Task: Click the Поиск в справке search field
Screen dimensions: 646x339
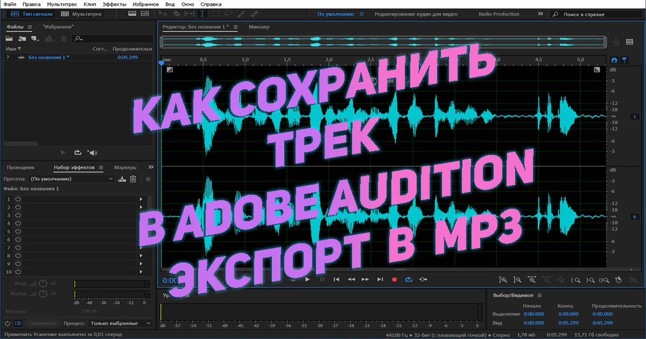Action: click(x=598, y=15)
